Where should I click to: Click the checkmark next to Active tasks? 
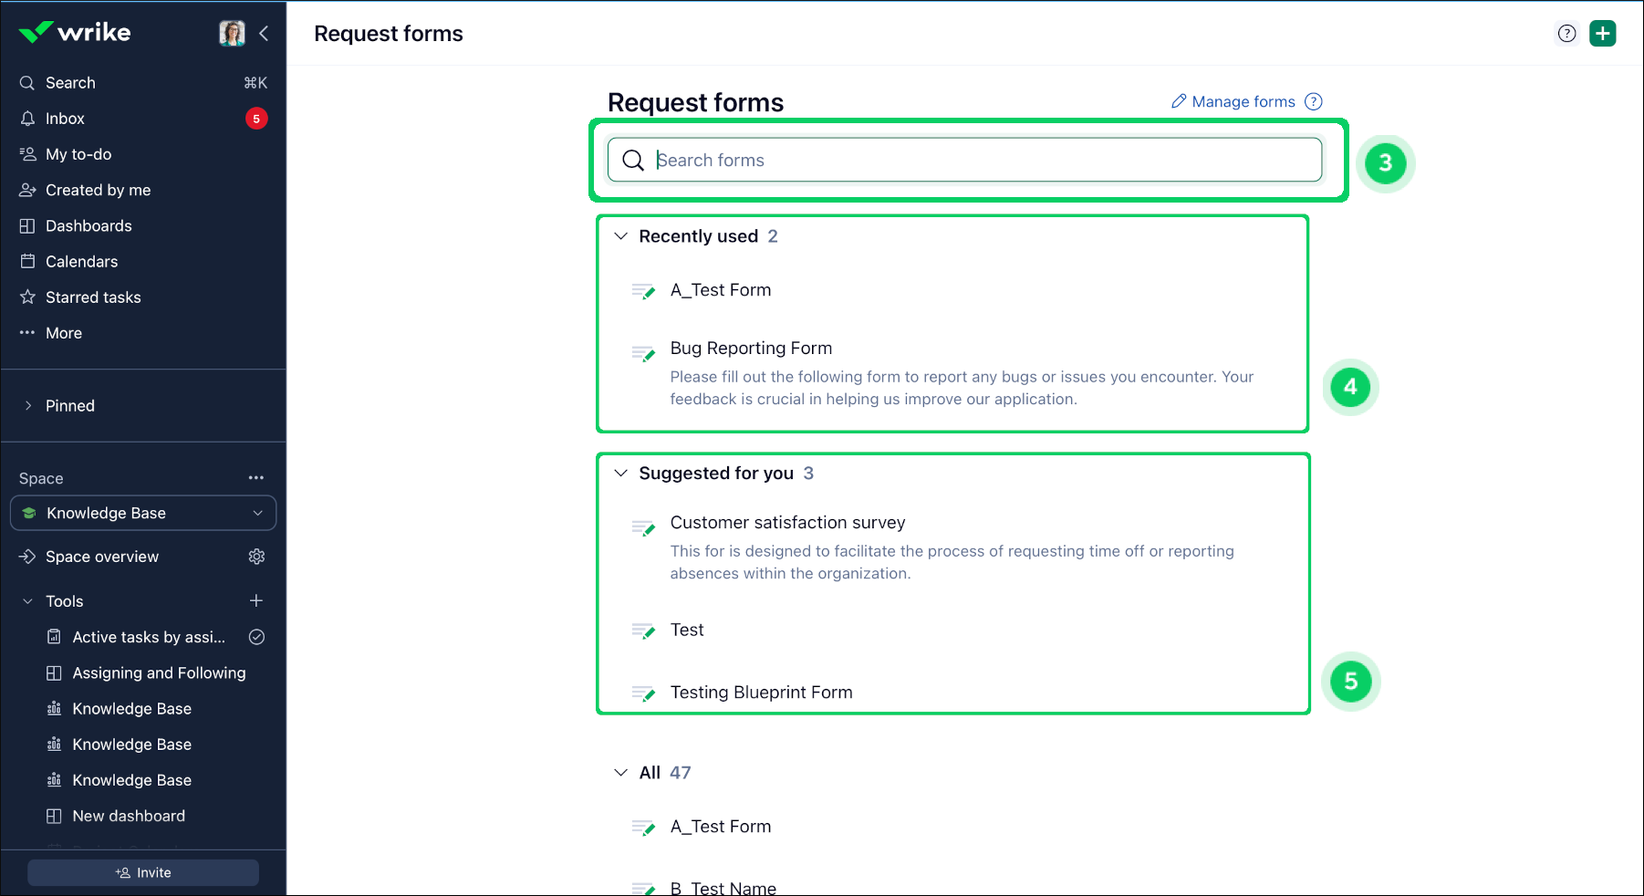point(256,637)
